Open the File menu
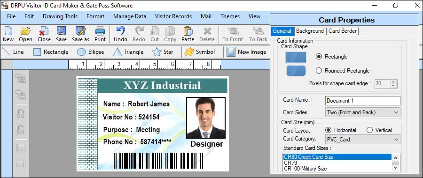The width and height of the screenshot is (423, 178). [x=11, y=16]
